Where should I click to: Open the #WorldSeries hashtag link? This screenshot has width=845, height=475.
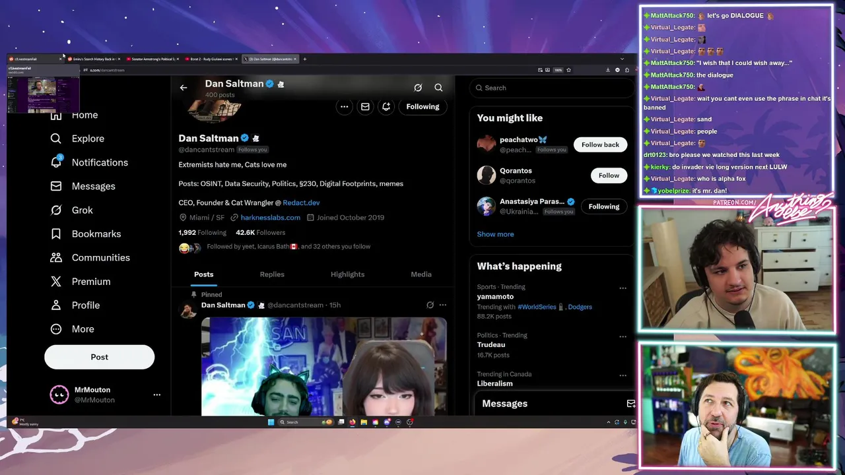(x=537, y=307)
